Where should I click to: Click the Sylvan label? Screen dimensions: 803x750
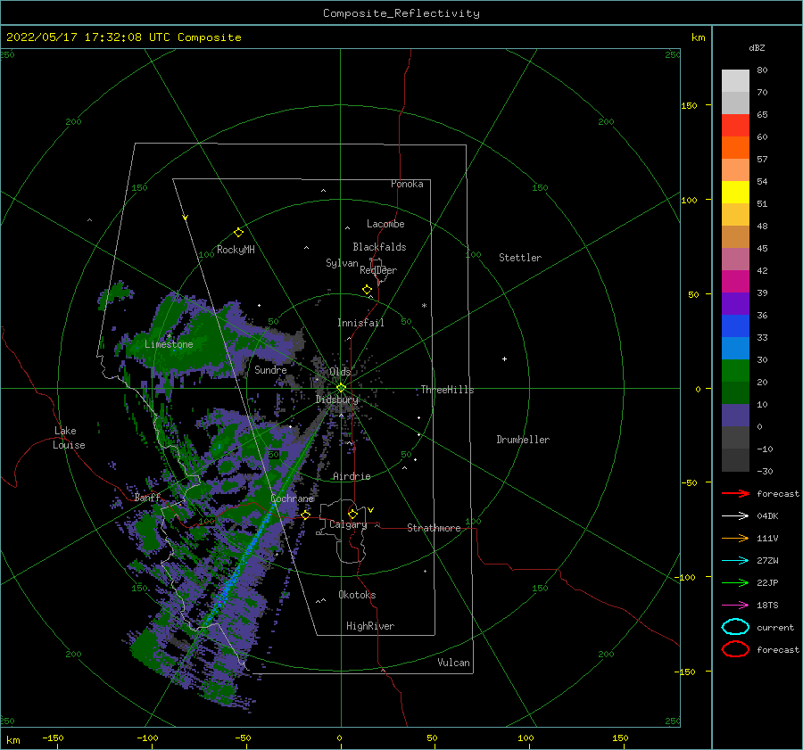[x=342, y=263]
